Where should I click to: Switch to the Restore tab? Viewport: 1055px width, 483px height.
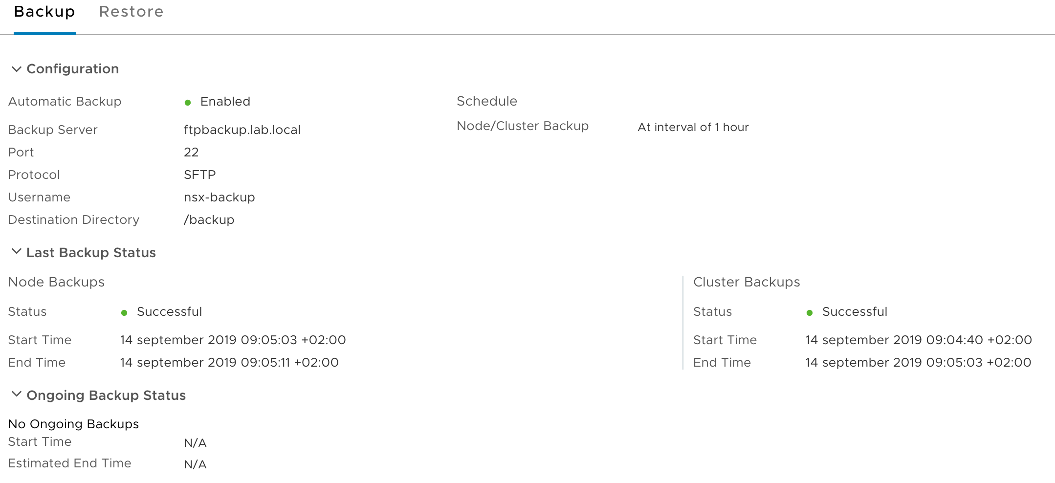(x=131, y=12)
